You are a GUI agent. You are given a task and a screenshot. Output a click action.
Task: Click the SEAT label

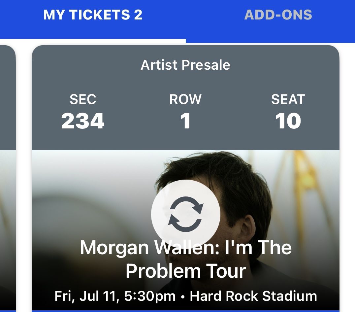point(288,99)
